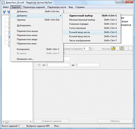
Task: Choose Переместить вверх
Action: (37, 39)
